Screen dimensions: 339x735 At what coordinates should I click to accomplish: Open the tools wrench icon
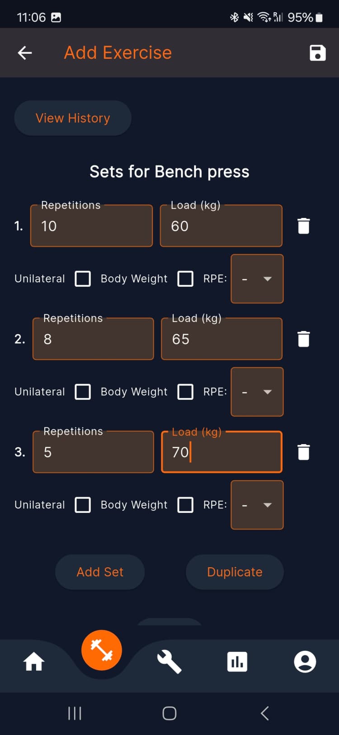pos(169,661)
